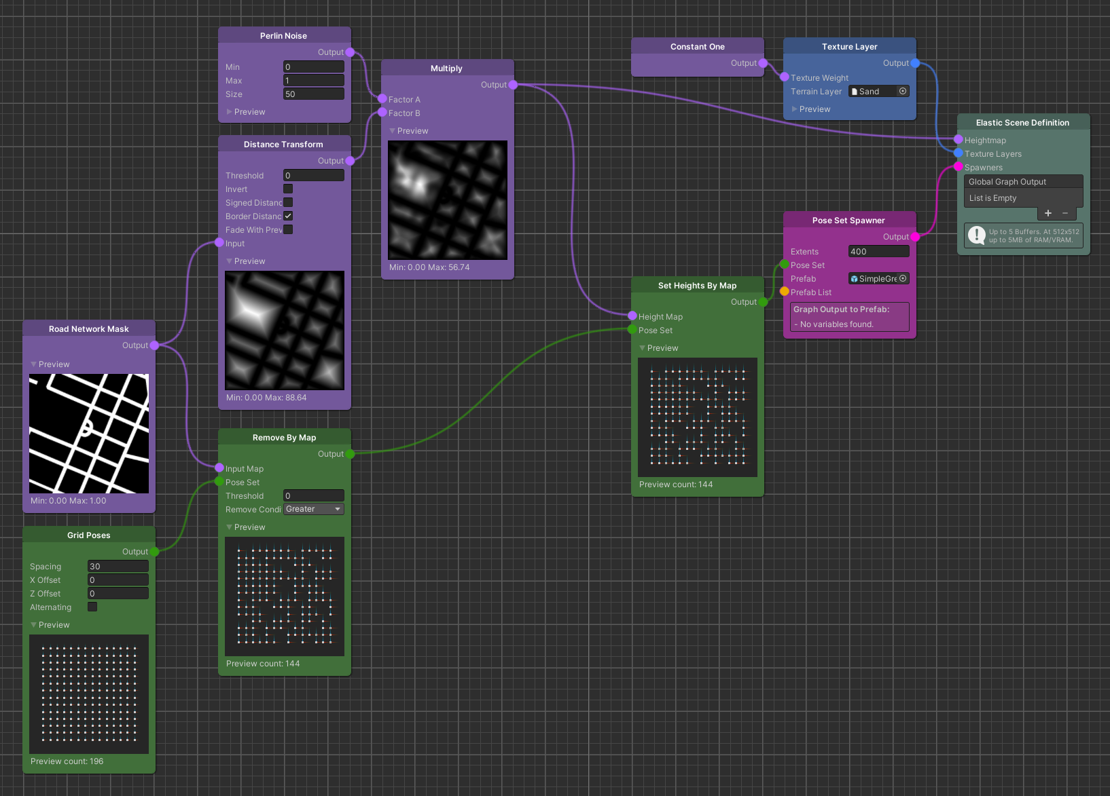Click the orange Prefab List port
1110x796 pixels.
(x=785, y=292)
